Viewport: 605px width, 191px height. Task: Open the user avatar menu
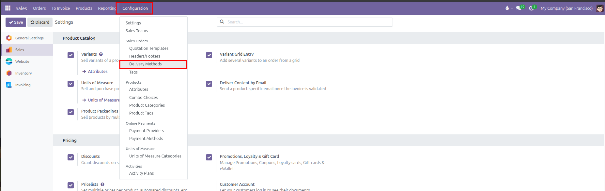pyautogui.click(x=600, y=8)
